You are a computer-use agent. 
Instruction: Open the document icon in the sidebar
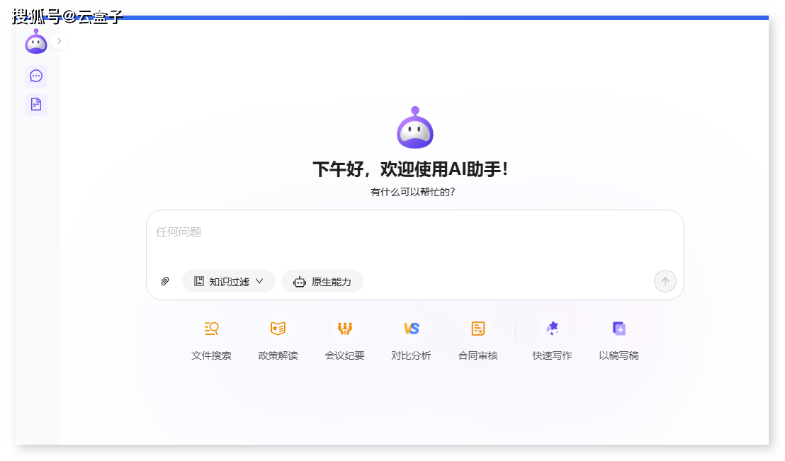click(x=36, y=105)
